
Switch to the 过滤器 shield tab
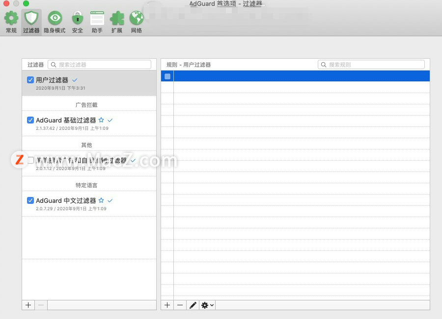31,22
